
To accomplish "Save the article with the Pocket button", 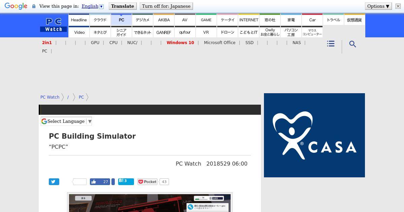I will (x=147, y=182).
